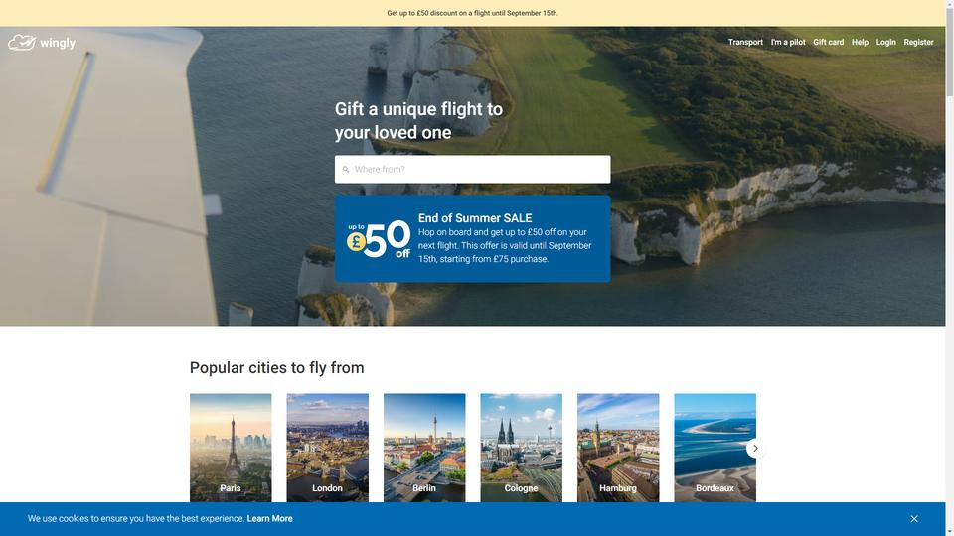Viewport: 954px width, 536px height.
Task: Open the Transport menu item
Action: [745, 42]
